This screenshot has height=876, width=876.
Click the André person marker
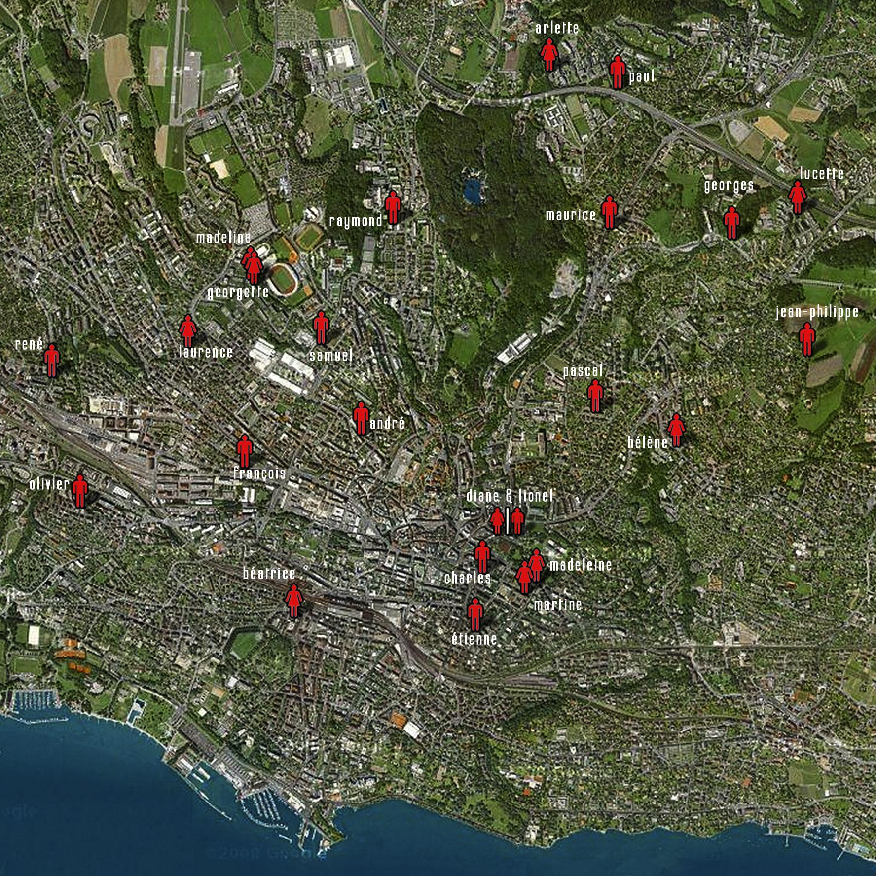pyautogui.click(x=361, y=418)
